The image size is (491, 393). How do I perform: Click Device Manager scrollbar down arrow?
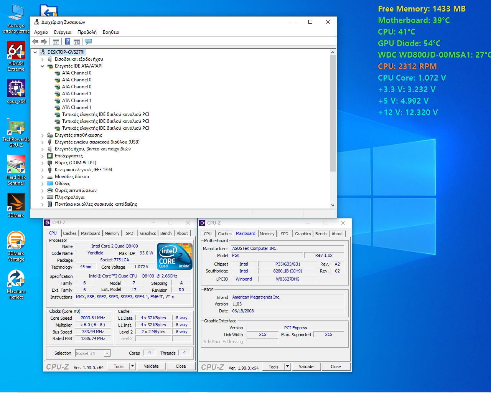pyautogui.click(x=333, y=205)
